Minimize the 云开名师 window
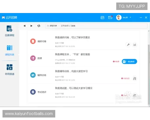This screenshot has height=120, width=150. (x=141, y=17)
